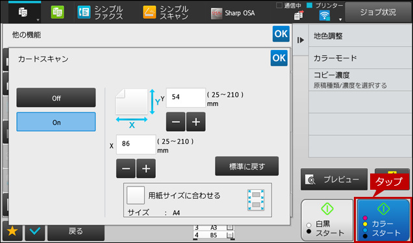The width and height of the screenshot is (413, 243).
Task: Turn card scan On
Action: [56, 122]
